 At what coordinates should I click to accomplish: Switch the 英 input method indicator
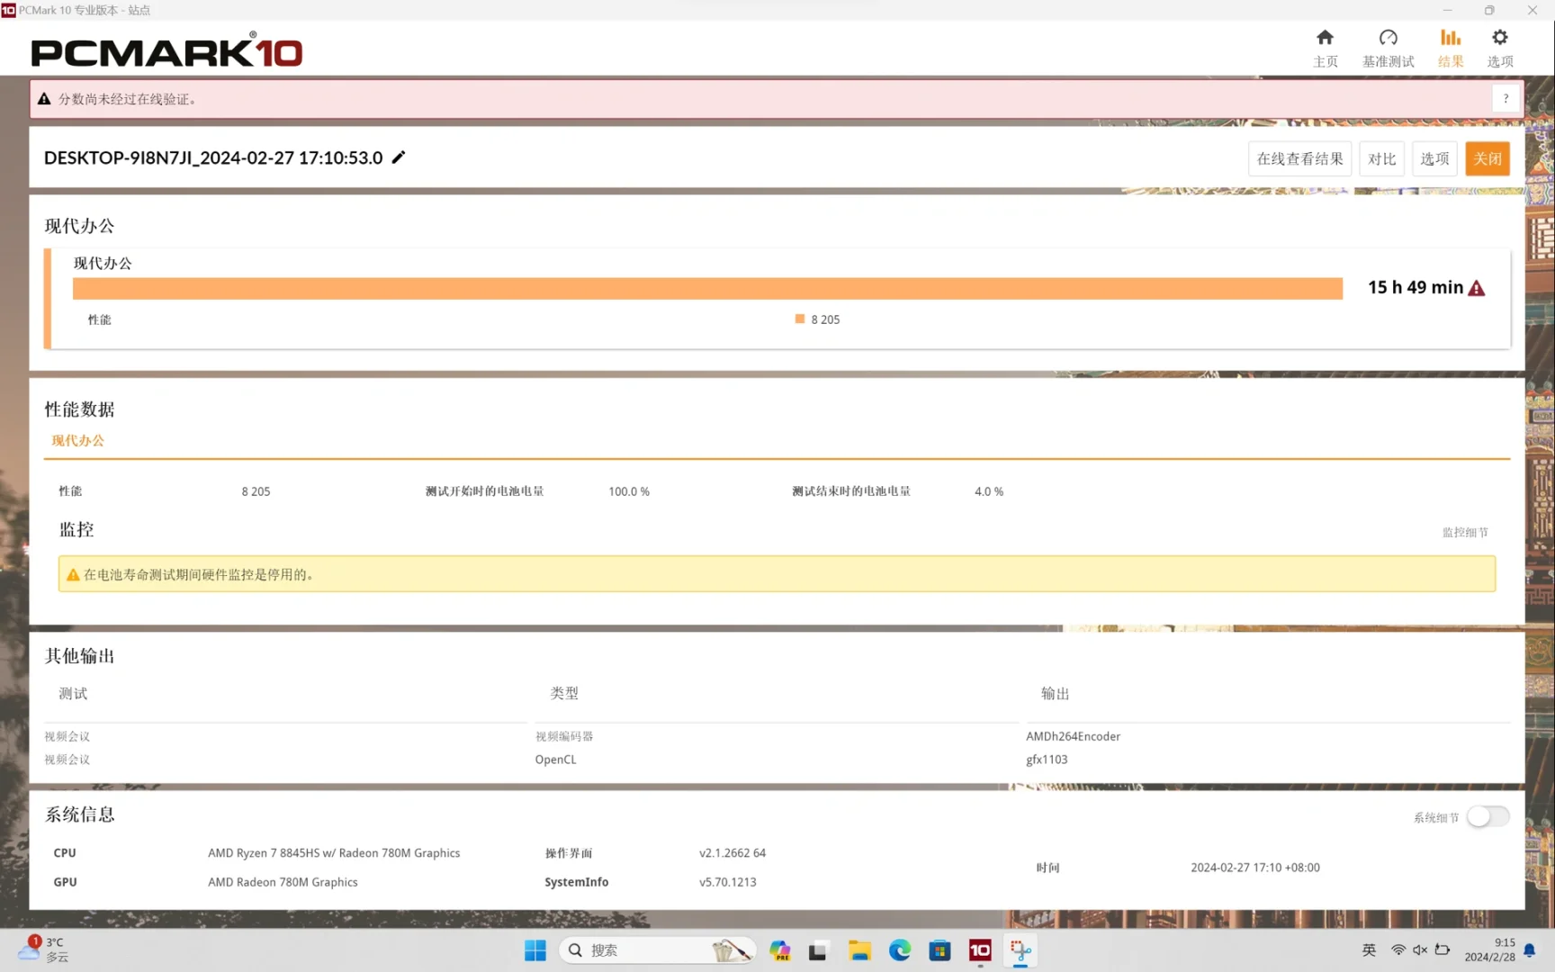[x=1369, y=950]
